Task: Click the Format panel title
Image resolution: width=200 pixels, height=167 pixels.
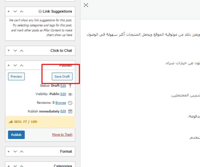Action: 66,151
